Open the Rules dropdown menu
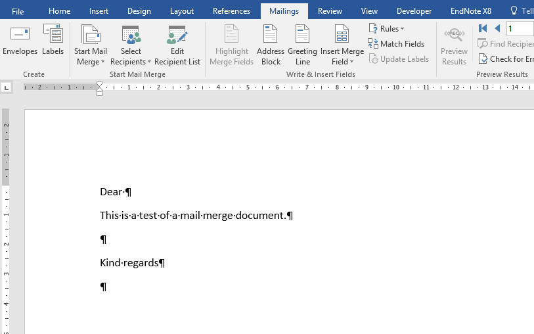 pos(388,29)
